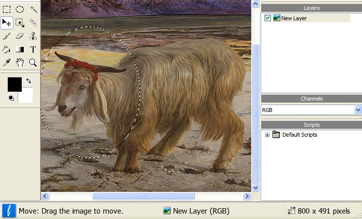The width and height of the screenshot is (362, 219).
Task: Click the horizontal scrollbar left arrow
Action: coord(45,196)
